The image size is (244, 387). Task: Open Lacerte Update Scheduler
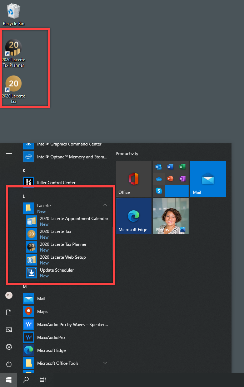(x=67, y=273)
